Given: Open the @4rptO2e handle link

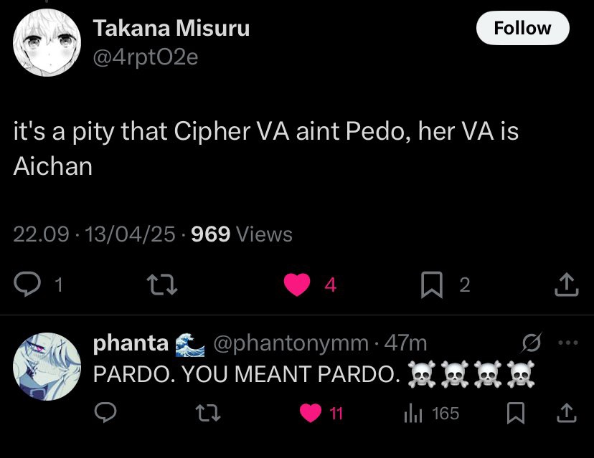Looking at the screenshot, I should 145,57.
